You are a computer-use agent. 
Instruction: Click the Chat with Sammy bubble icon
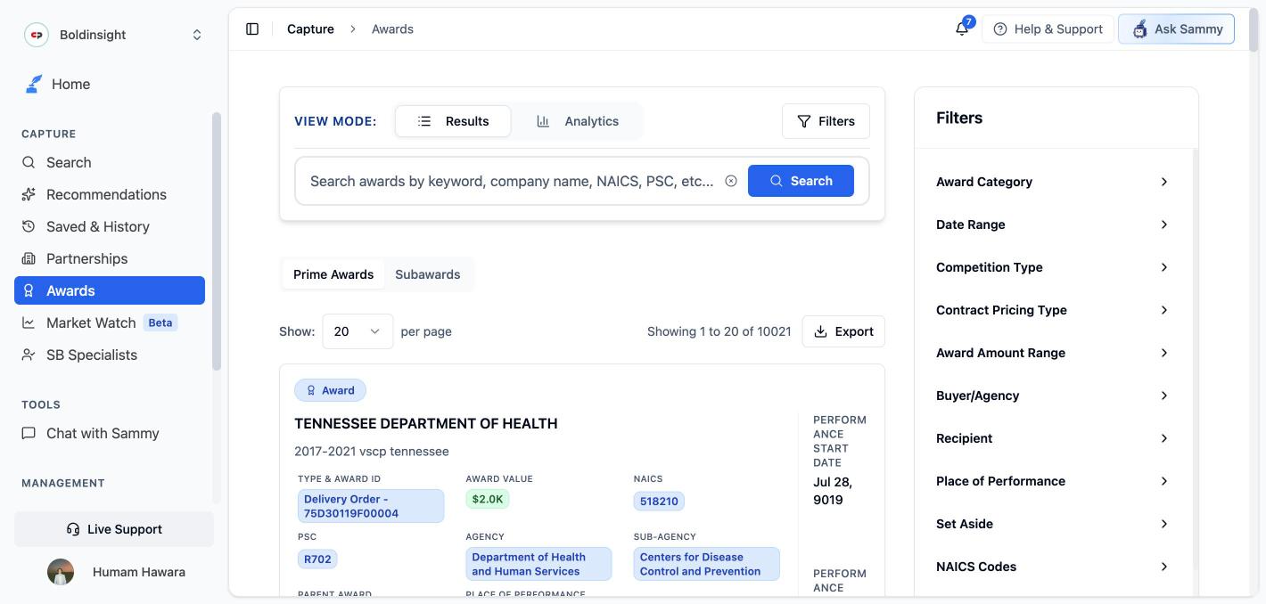point(29,433)
